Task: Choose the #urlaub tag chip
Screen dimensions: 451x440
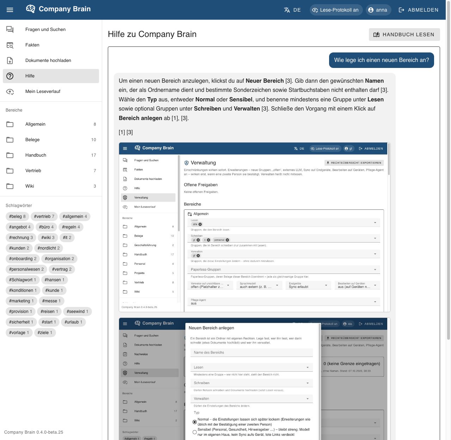Action: 73,322
